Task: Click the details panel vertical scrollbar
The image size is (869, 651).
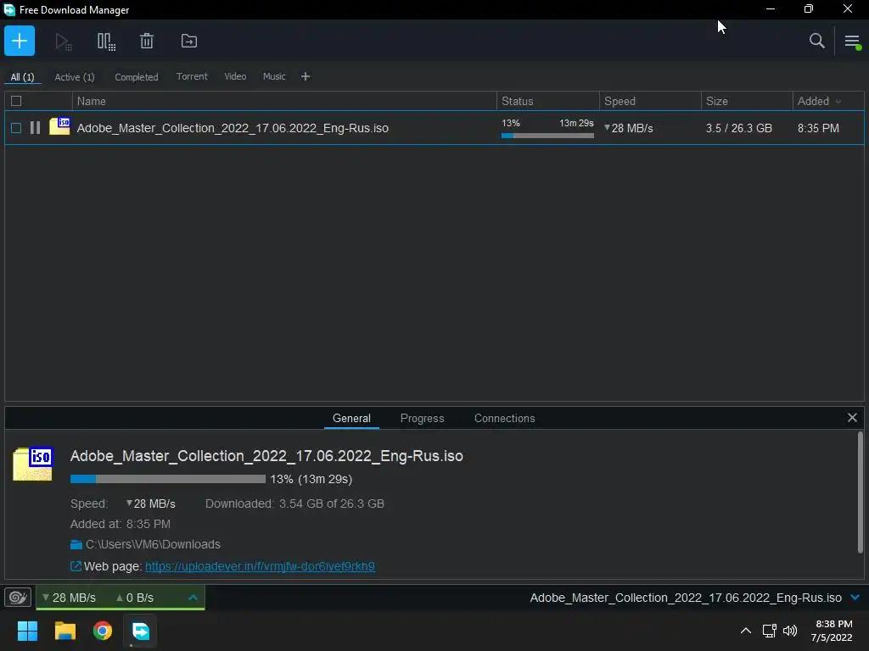Action: pyautogui.click(x=861, y=492)
